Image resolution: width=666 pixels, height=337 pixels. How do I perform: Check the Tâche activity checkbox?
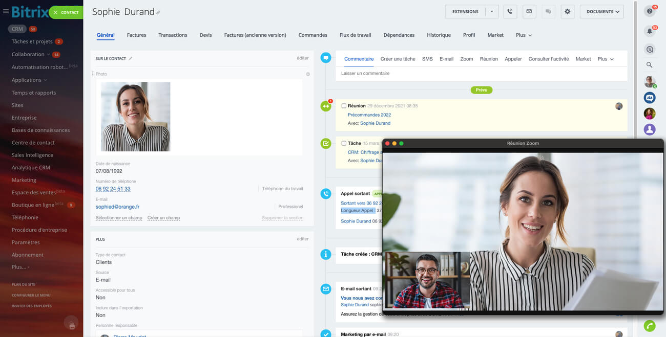pos(344,143)
